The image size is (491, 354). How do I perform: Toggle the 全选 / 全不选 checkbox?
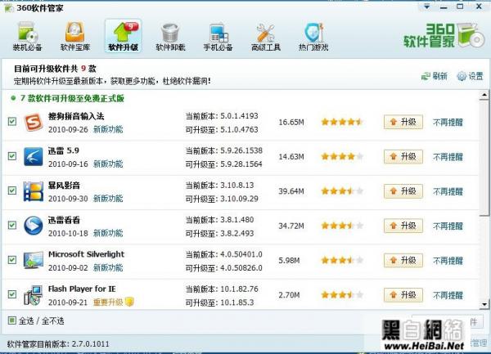pyautogui.click(x=11, y=320)
